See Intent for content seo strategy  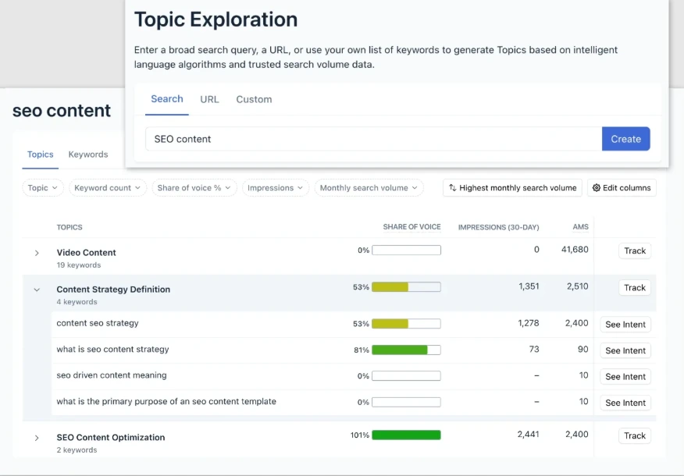click(625, 325)
